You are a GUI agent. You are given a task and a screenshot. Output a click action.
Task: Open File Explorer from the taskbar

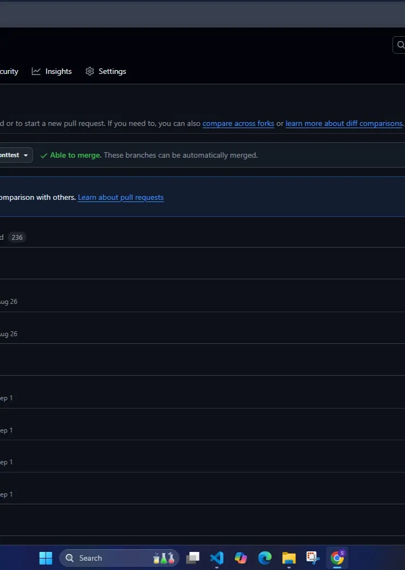289,558
